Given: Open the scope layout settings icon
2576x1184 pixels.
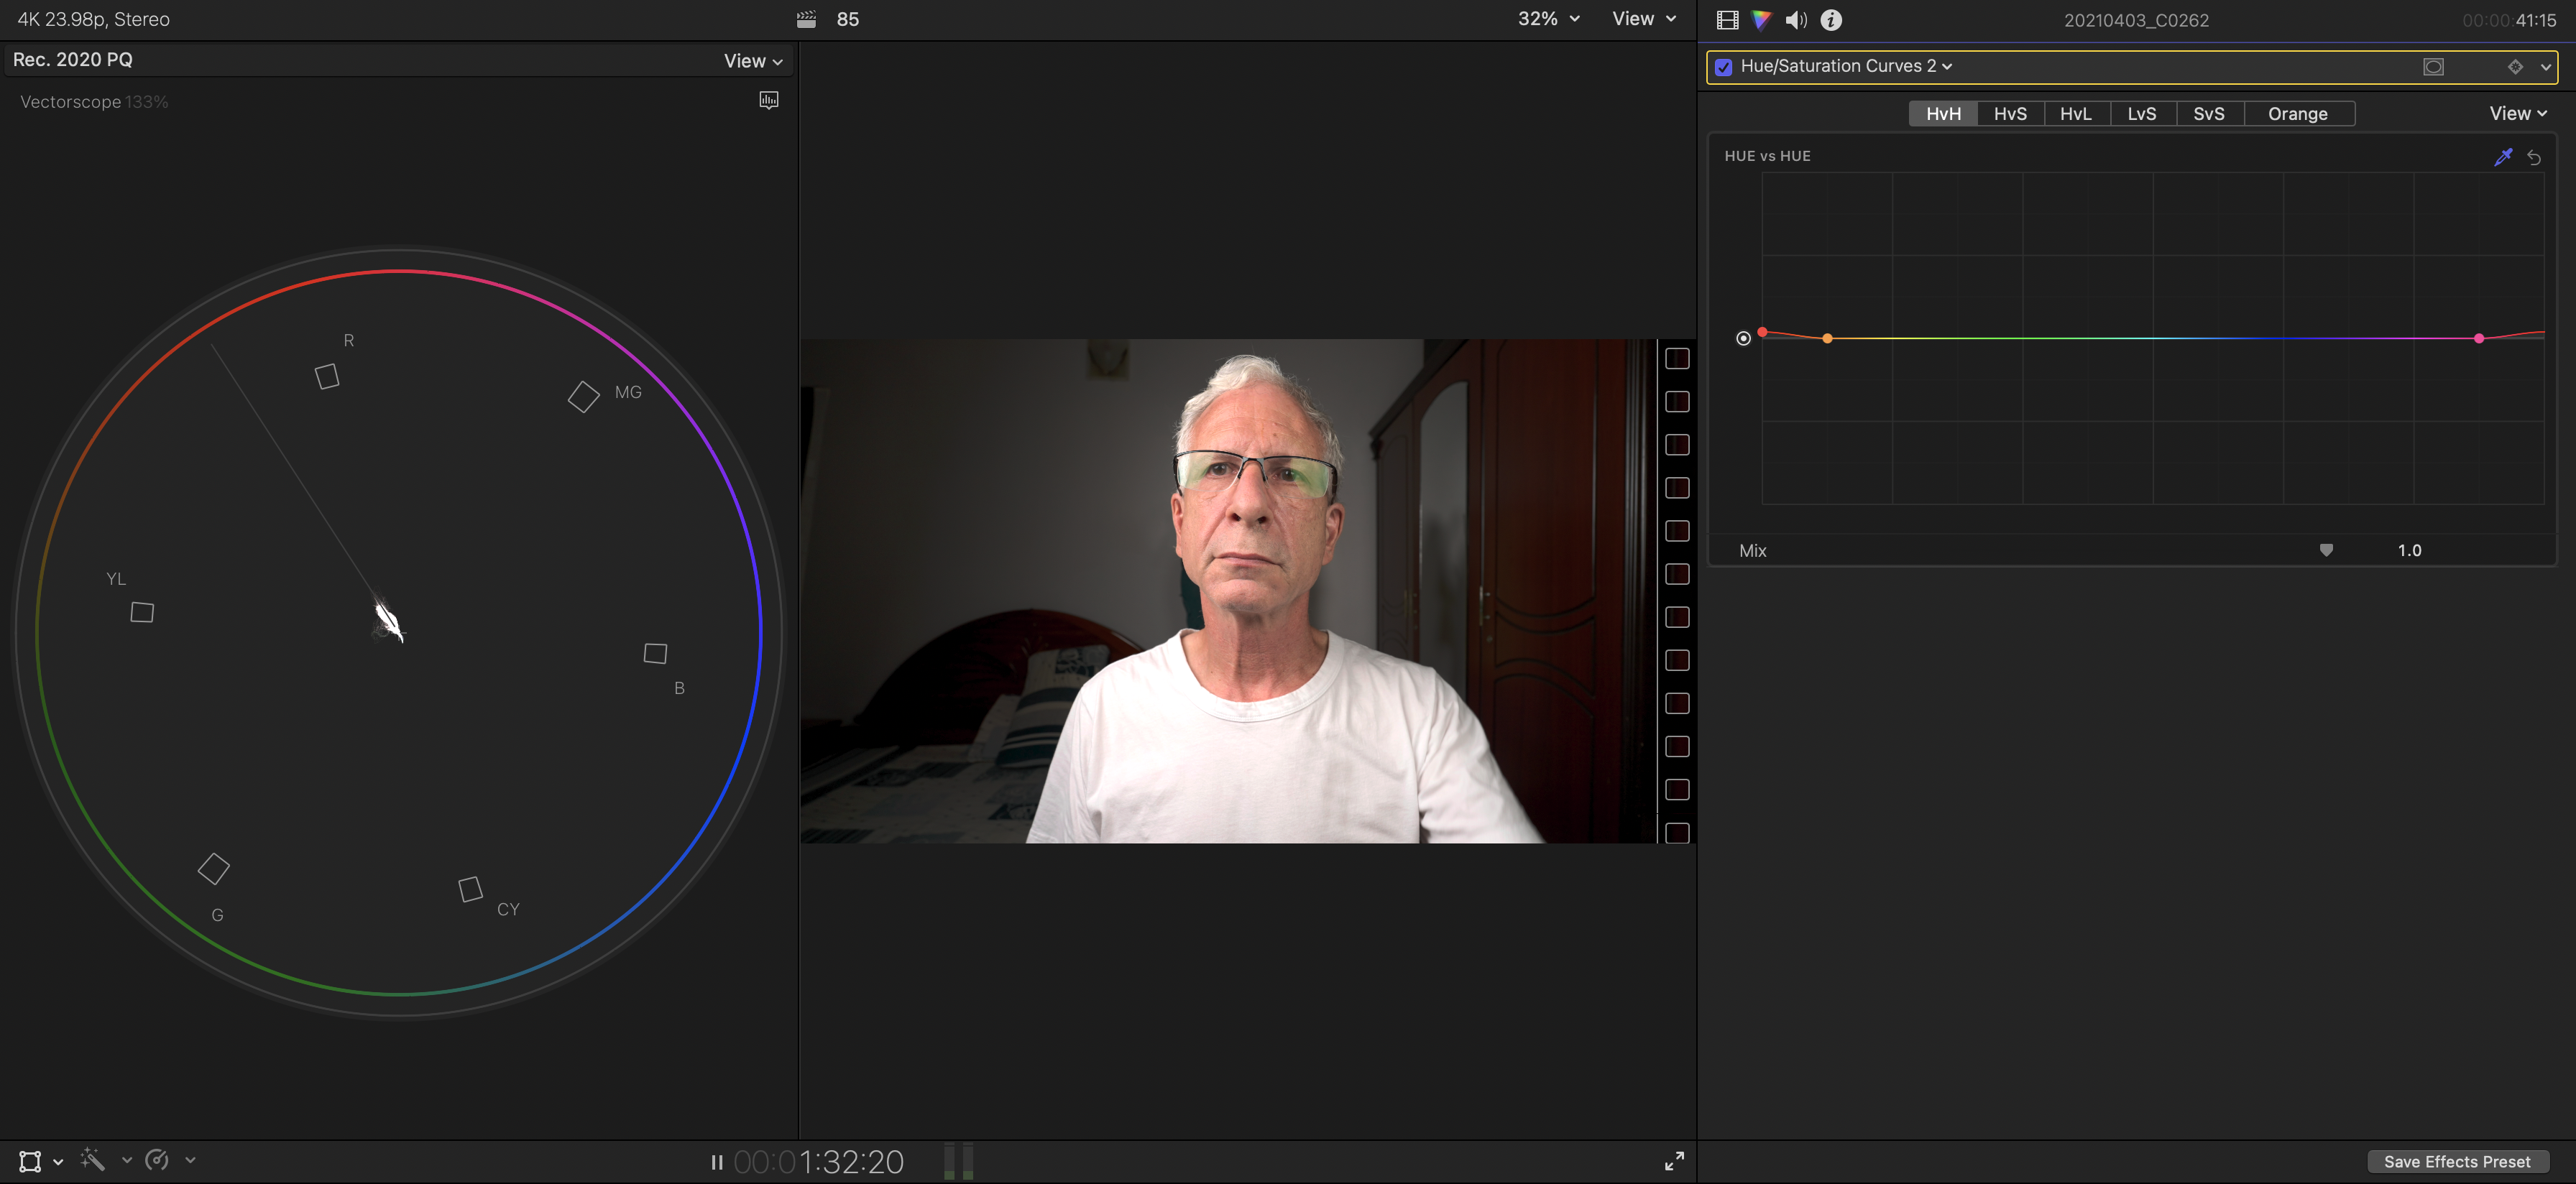Looking at the screenshot, I should pos(768,100).
